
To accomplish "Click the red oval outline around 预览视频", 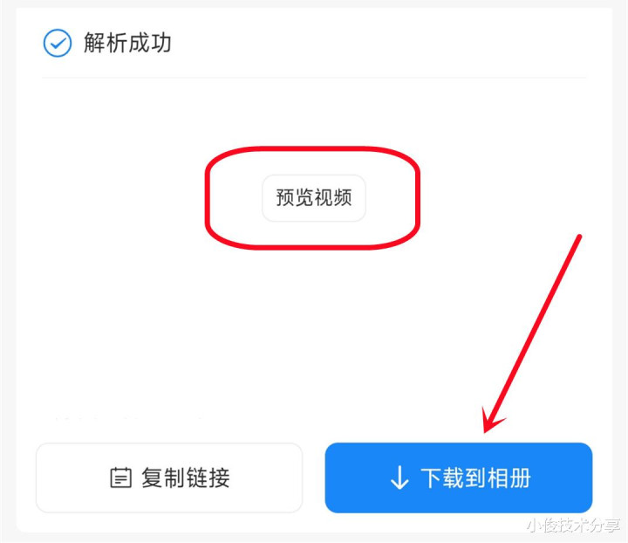I will (312, 148).
